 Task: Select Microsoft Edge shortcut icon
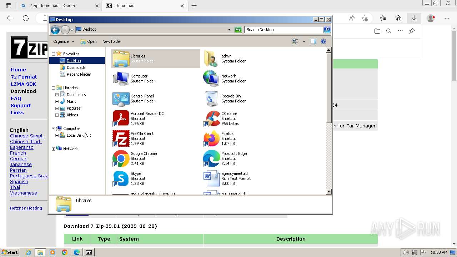click(x=211, y=158)
